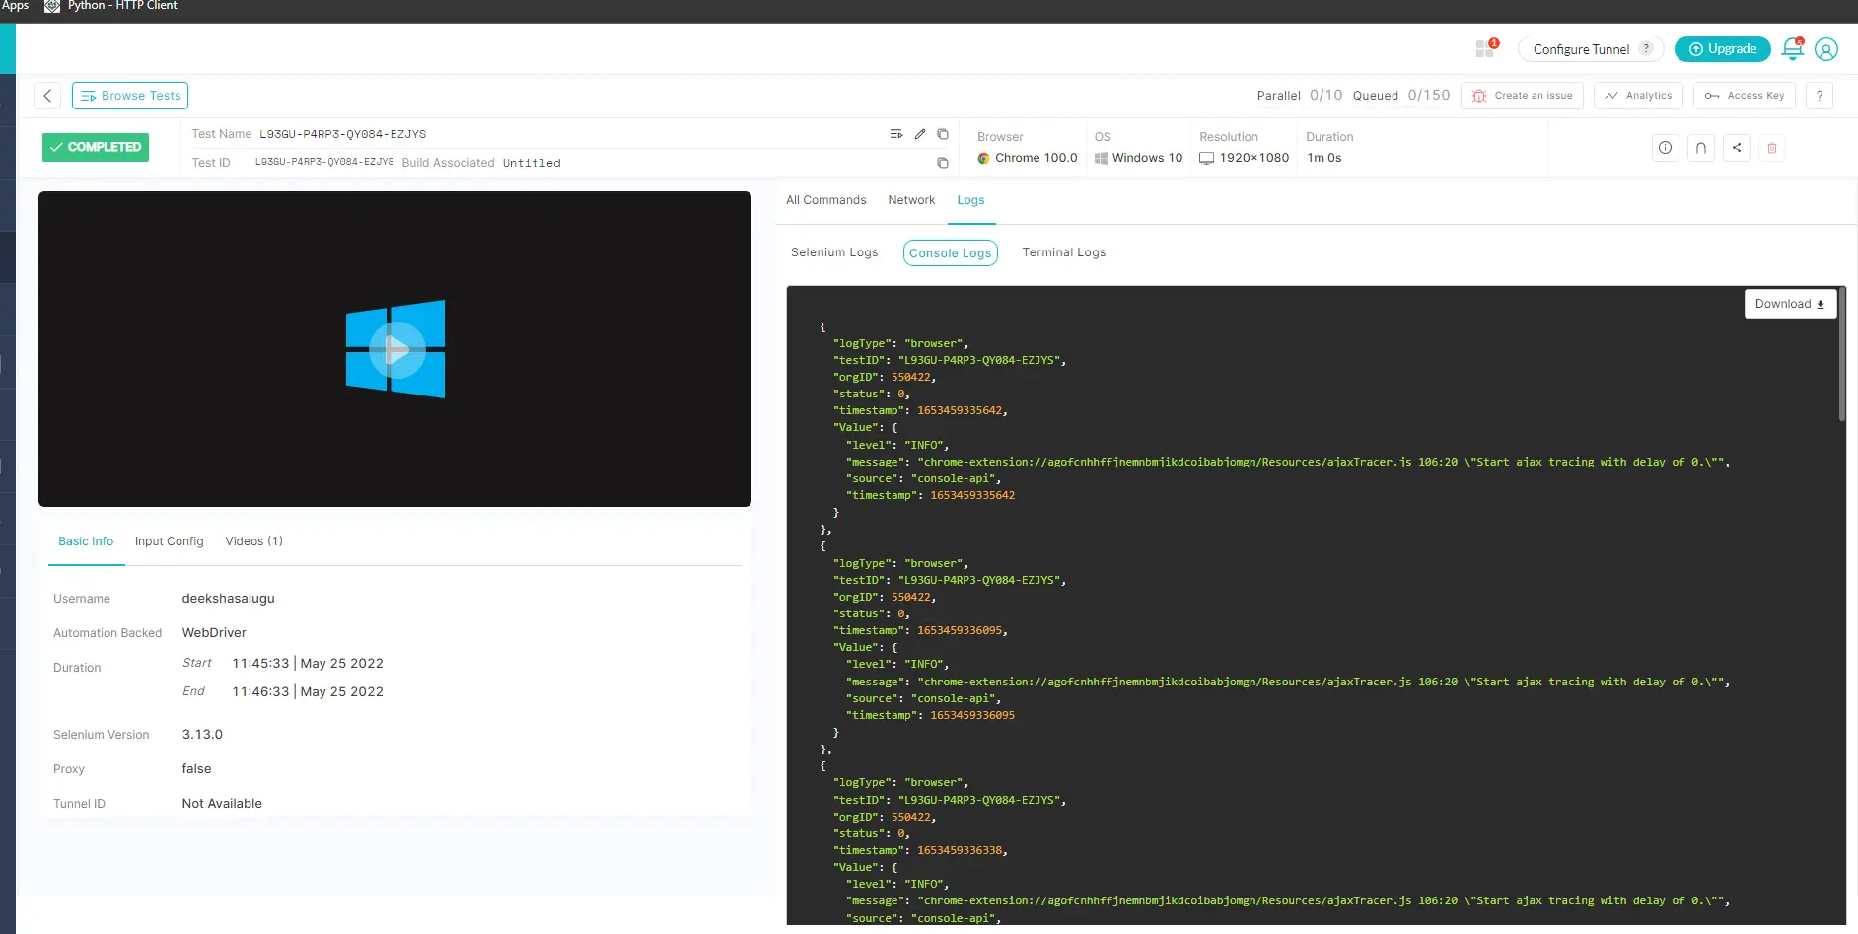Click the share test icon

[1736, 148]
